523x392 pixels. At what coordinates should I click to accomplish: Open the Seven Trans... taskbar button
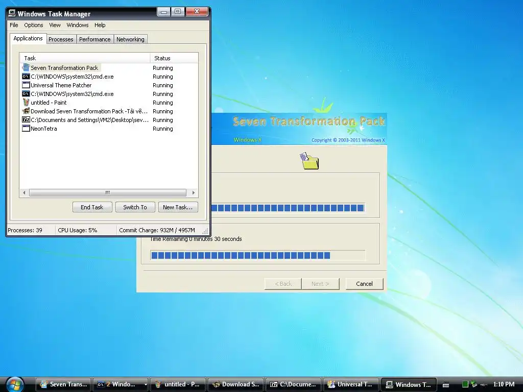coord(63,384)
